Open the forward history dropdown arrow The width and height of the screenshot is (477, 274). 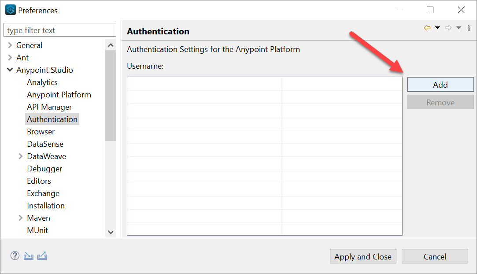459,27
